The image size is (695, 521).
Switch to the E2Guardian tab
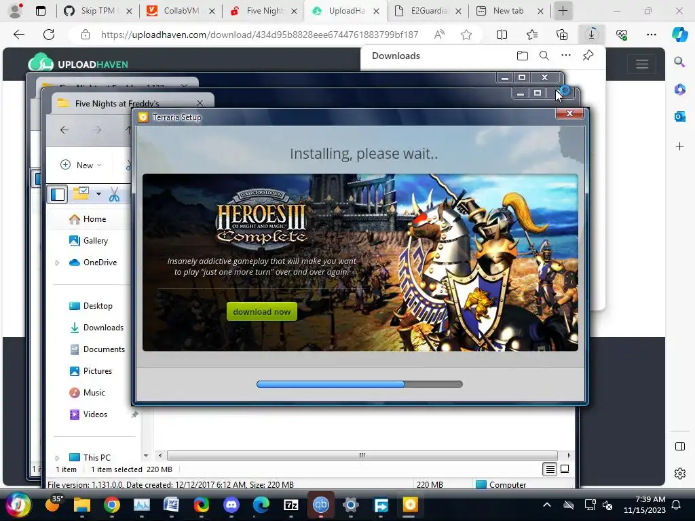click(x=428, y=11)
